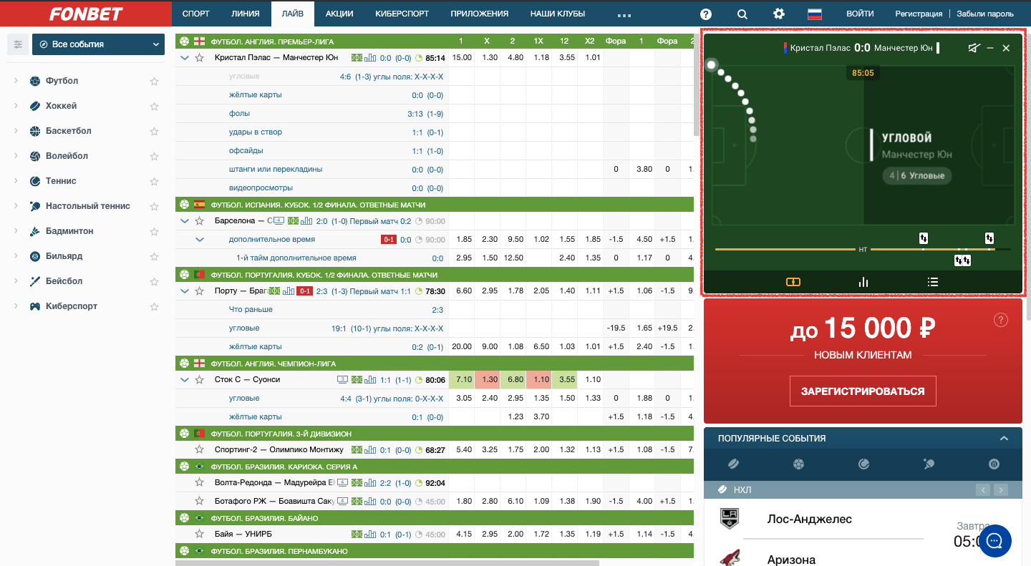
Task: Select odds 15.00 for Кристал Пэлас win
Action: point(462,58)
